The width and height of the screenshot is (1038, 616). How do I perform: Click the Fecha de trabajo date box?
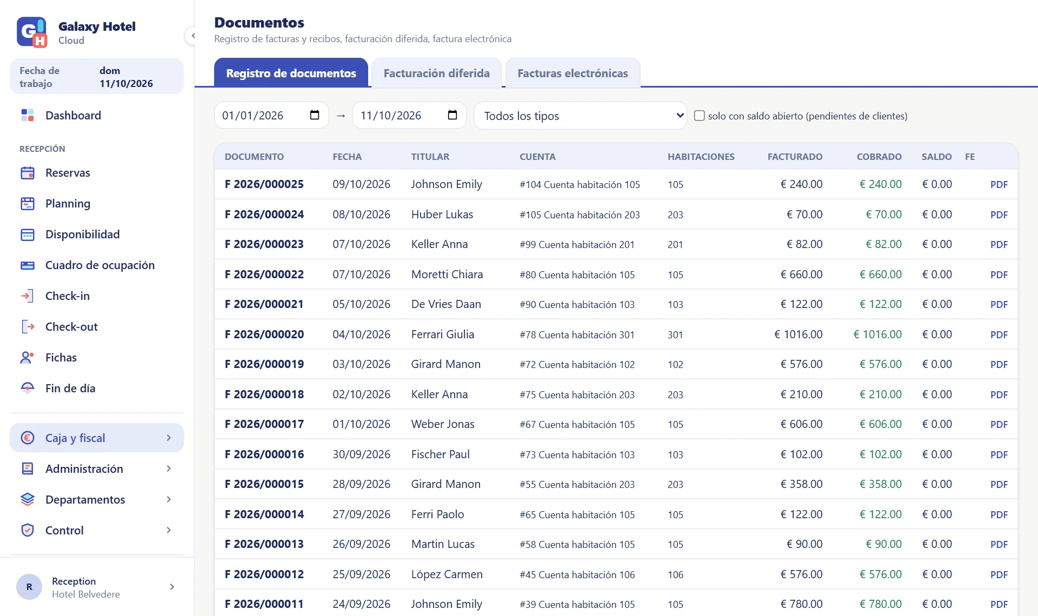[97, 77]
